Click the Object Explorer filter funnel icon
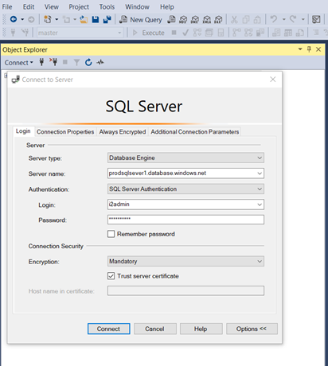This screenshot has height=366, width=328. 76,62
